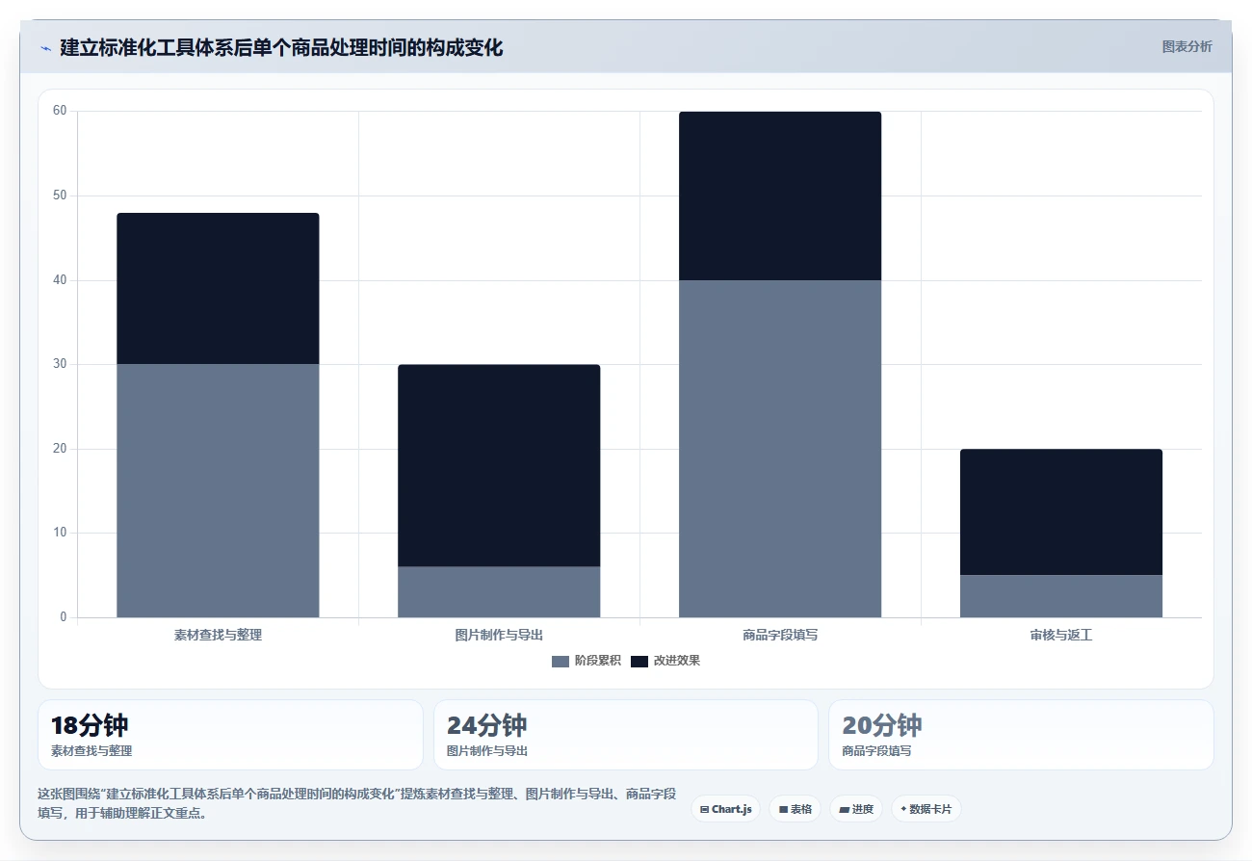1252x861 pixels.
Task: Click the chart title 建立标准化工具体系后单个商品处理时间的构成变化
Action: click(281, 47)
